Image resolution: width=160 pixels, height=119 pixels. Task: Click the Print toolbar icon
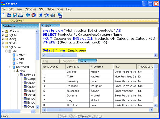pos(20,15)
